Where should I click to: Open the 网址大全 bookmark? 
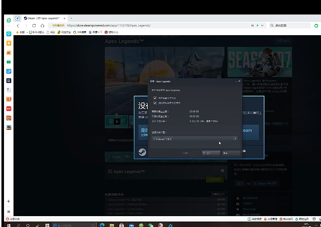64,32
